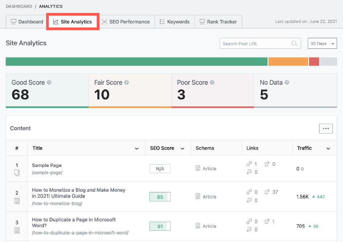343x242 pixels.
Task: Open the 30 Days time range dropdown
Action: (x=322, y=43)
